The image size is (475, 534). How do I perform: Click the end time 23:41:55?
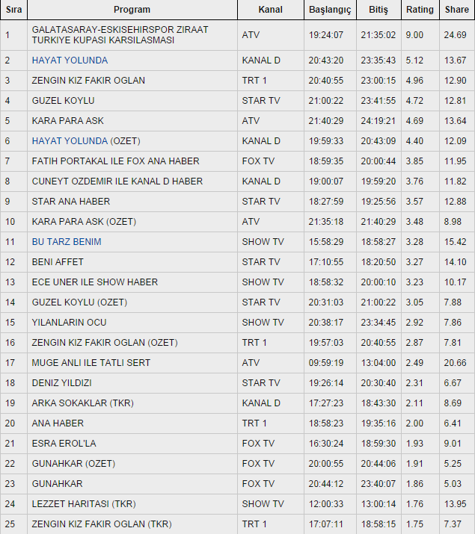point(379,101)
